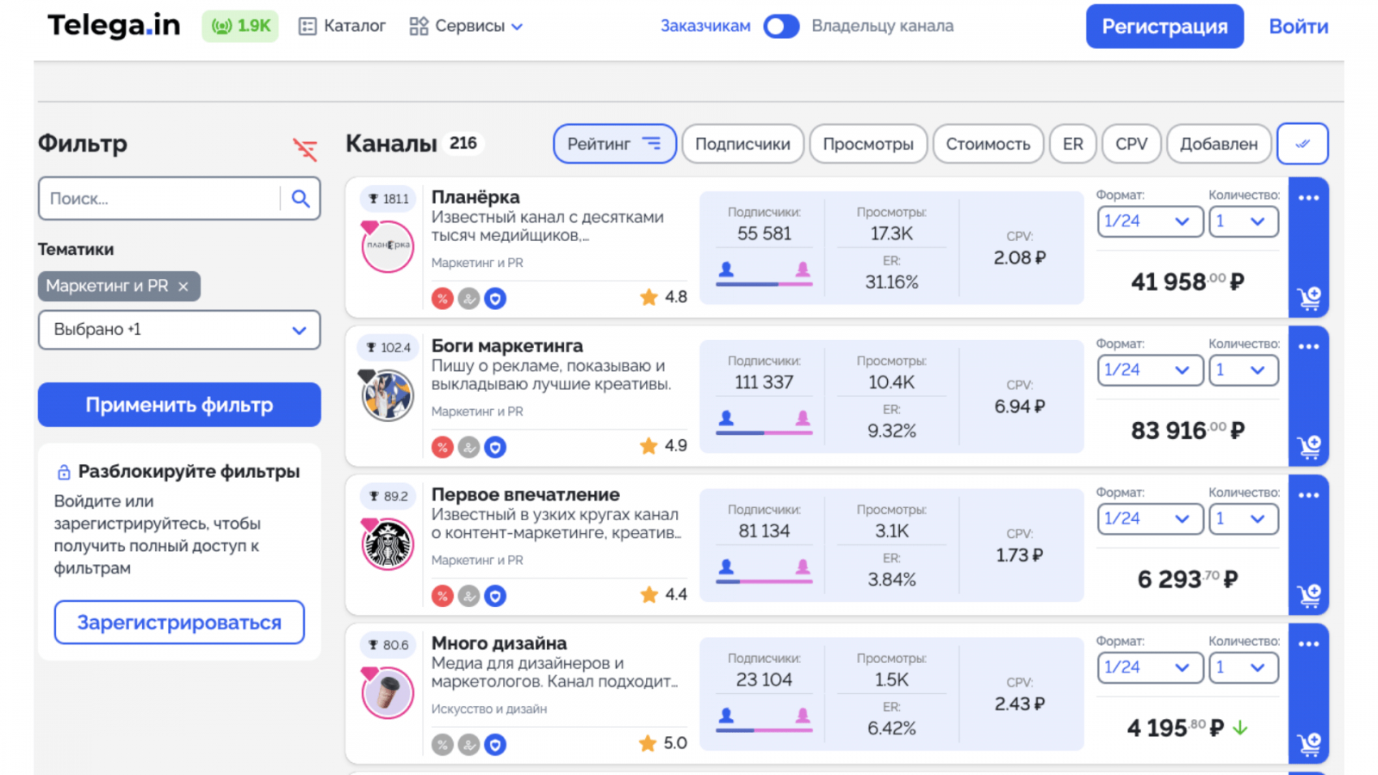Click the star rating 5.0 on Много дизайна
Image resolution: width=1378 pixels, height=775 pixels.
tap(663, 743)
